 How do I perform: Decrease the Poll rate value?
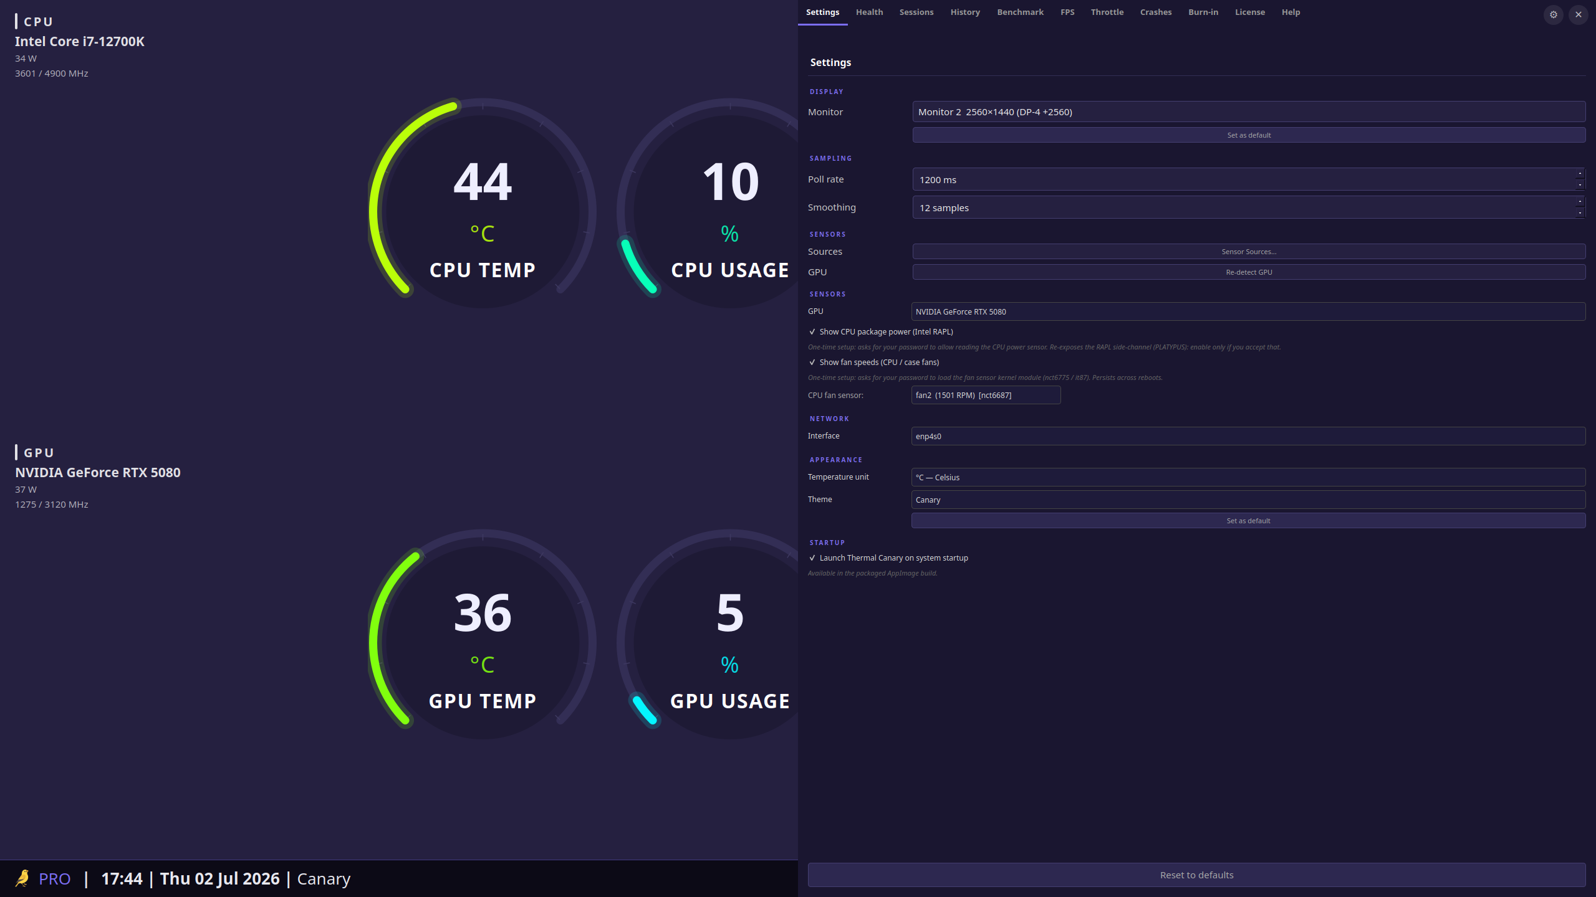point(1580,185)
